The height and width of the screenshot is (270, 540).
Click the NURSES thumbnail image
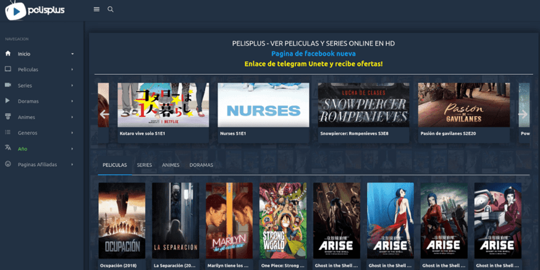pyautogui.click(x=264, y=105)
